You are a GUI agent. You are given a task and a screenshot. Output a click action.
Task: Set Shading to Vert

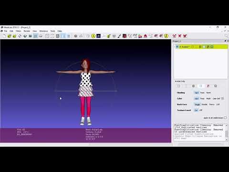[197, 93]
